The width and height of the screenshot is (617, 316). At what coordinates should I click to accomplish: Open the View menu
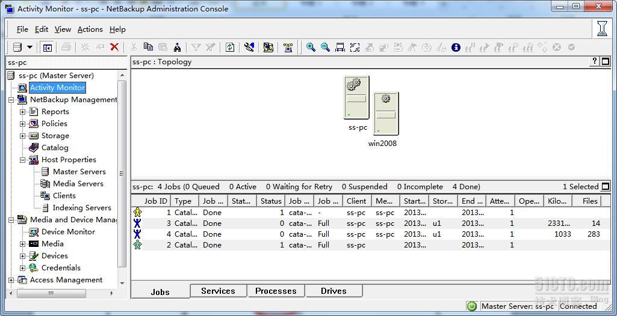click(63, 29)
